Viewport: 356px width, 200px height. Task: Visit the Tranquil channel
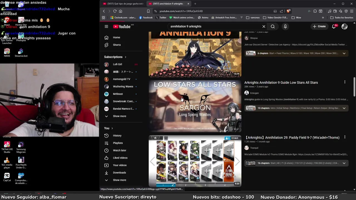click(254, 148)
